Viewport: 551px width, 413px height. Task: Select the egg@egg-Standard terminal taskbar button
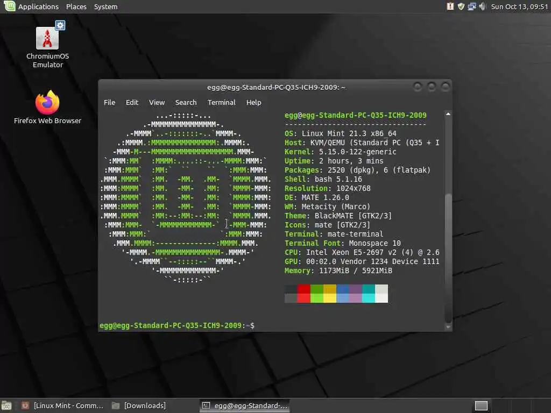point(245,405)
